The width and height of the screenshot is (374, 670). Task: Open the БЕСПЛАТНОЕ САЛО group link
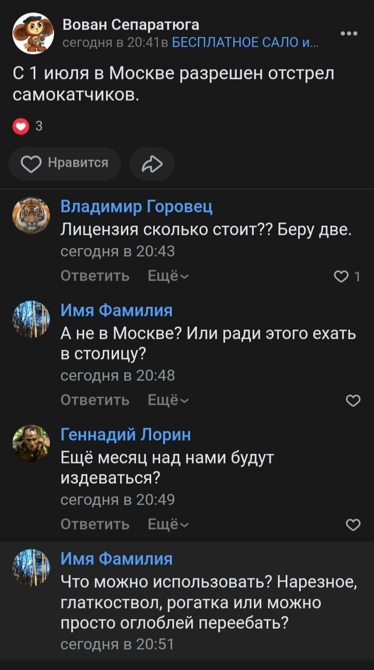click(245, 43)
